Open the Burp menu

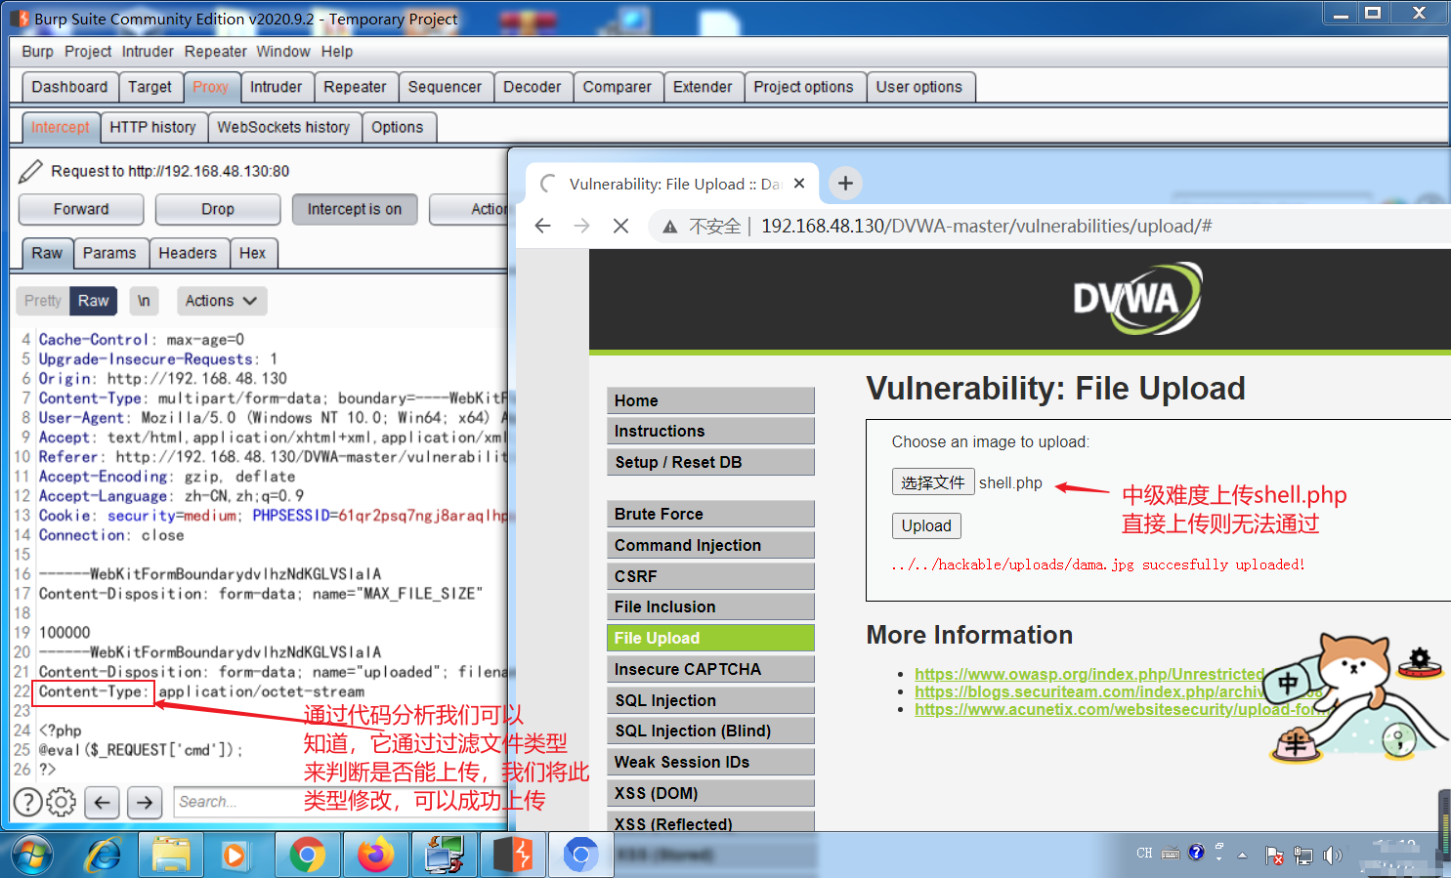coord(38,52)
